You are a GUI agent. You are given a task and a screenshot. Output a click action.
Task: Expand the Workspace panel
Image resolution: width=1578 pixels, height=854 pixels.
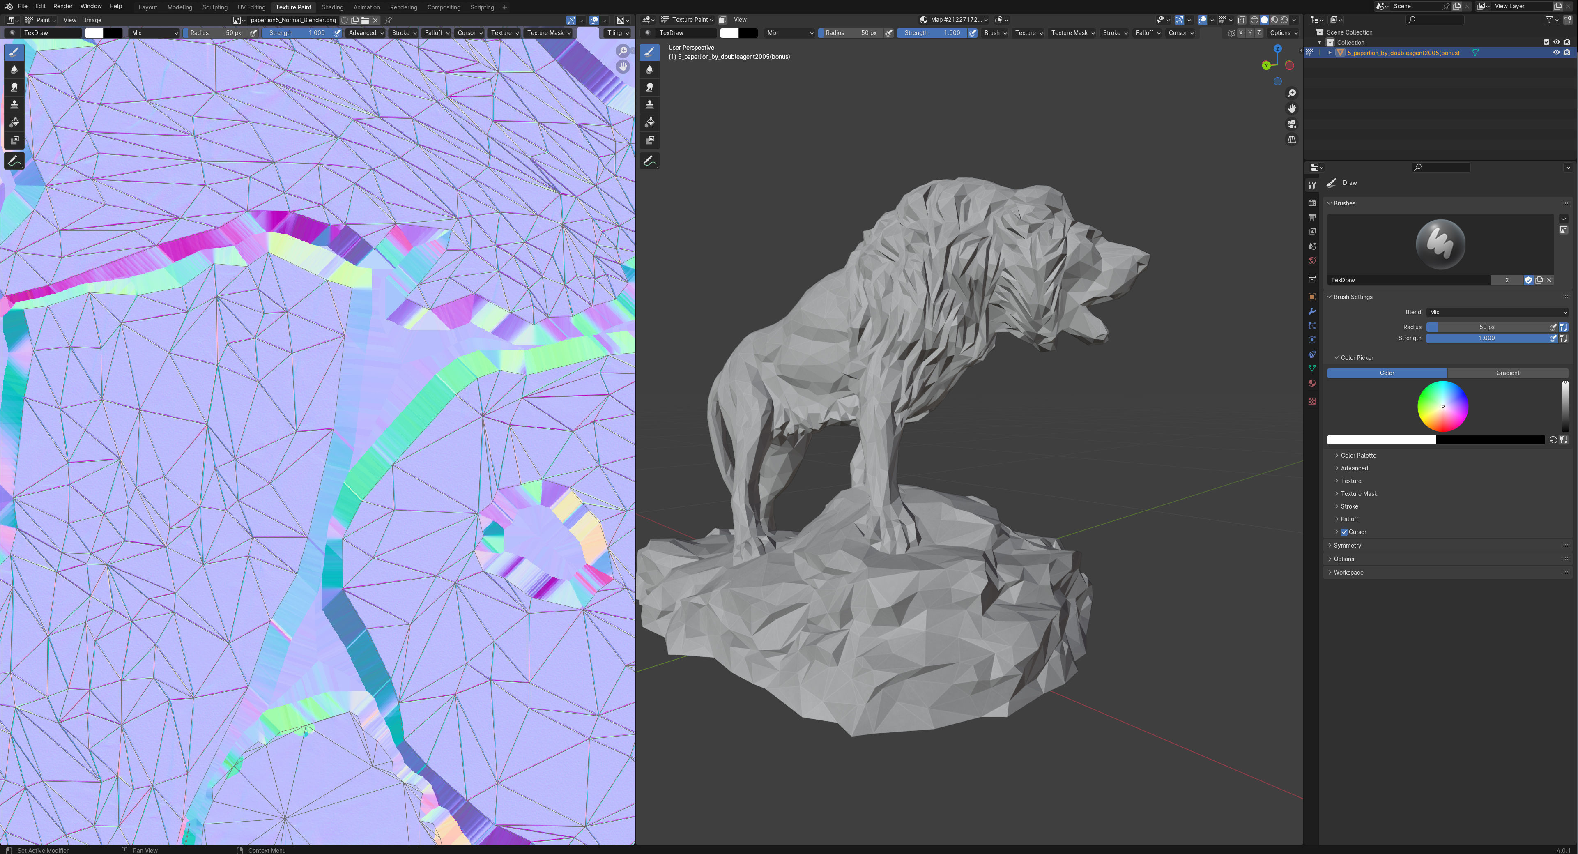(x=1348, y=573)
